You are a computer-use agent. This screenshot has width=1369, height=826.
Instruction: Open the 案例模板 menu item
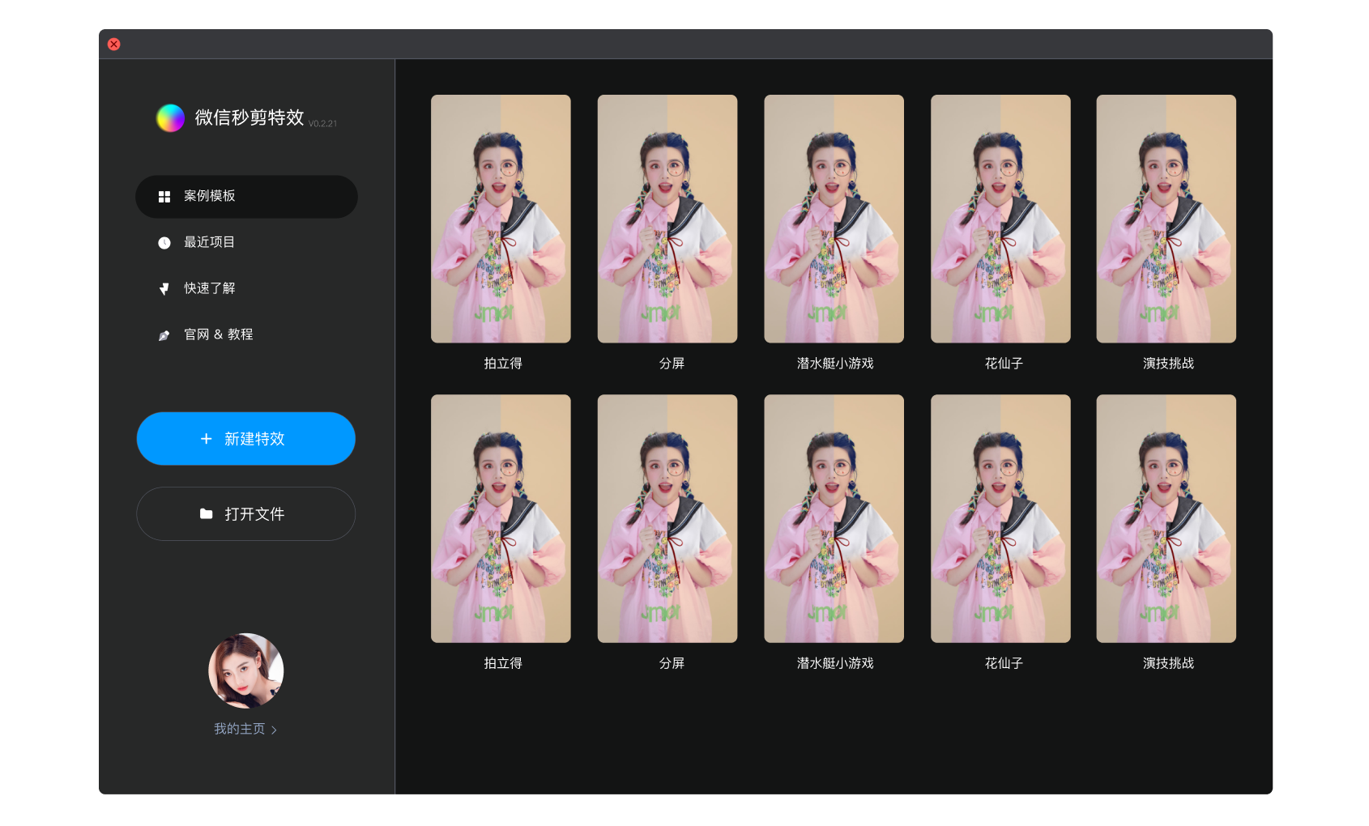(246, 197)
